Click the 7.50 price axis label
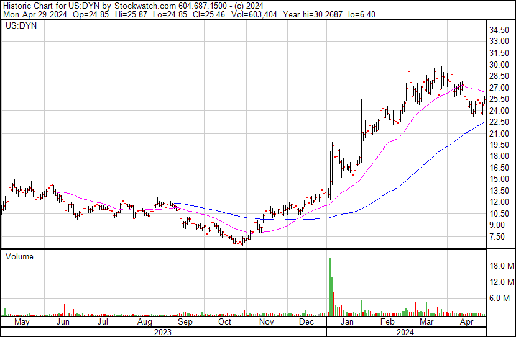516x337 pixels. click(x=497, y=236)
